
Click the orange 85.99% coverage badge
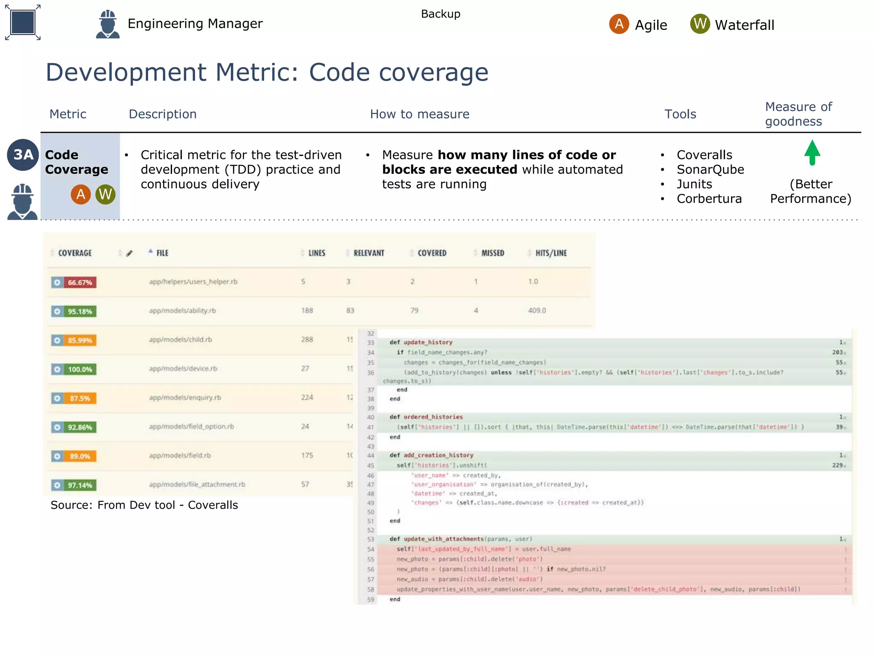[x=80, y=340]
